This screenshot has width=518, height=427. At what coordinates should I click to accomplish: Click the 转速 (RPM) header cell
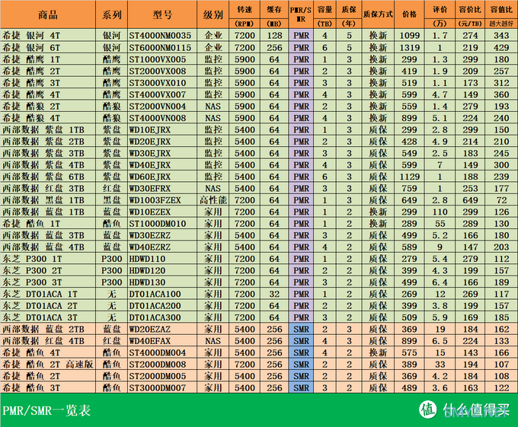245,15
